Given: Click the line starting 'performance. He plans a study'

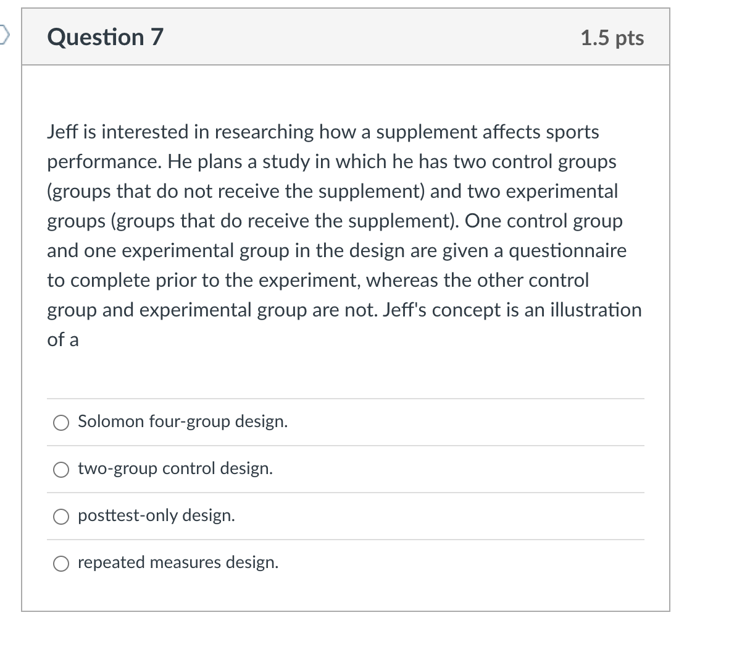Looking at the screenshot, I should point(331,161).
